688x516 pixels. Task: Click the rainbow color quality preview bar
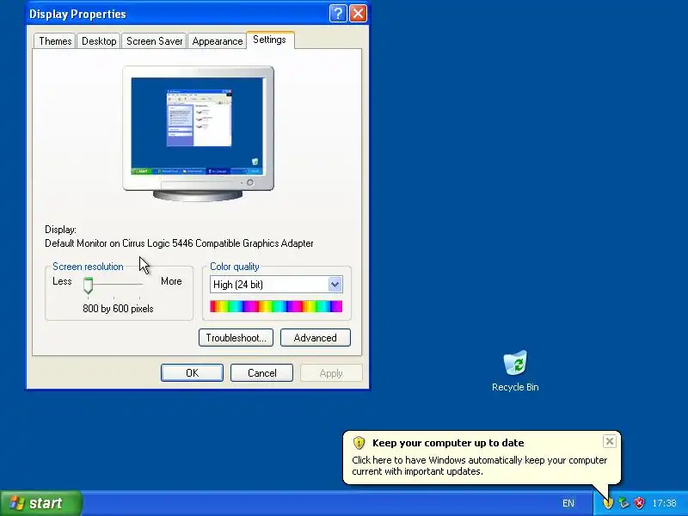point(276,306)
